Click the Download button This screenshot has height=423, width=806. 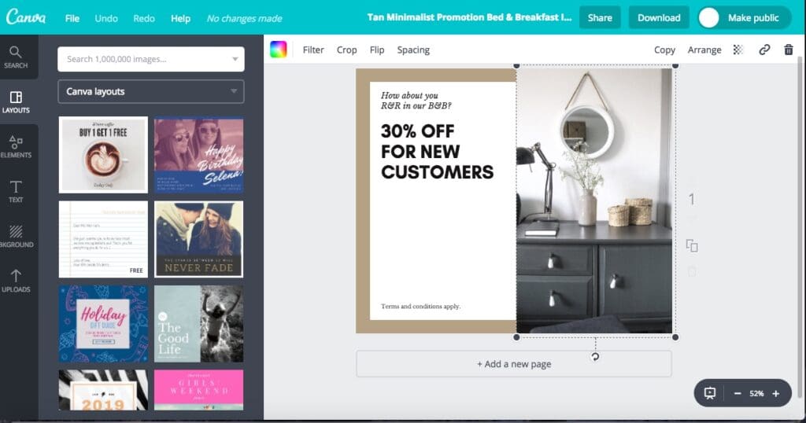coord(659,18)
